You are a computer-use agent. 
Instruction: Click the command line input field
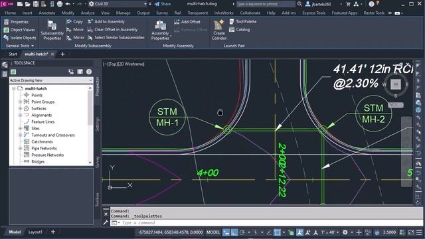pos(266,223)
